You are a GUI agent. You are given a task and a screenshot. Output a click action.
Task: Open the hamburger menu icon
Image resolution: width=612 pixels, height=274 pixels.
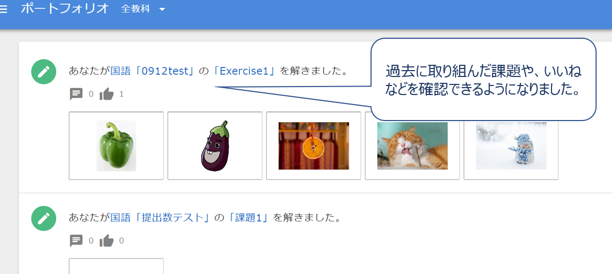[3, 9]
